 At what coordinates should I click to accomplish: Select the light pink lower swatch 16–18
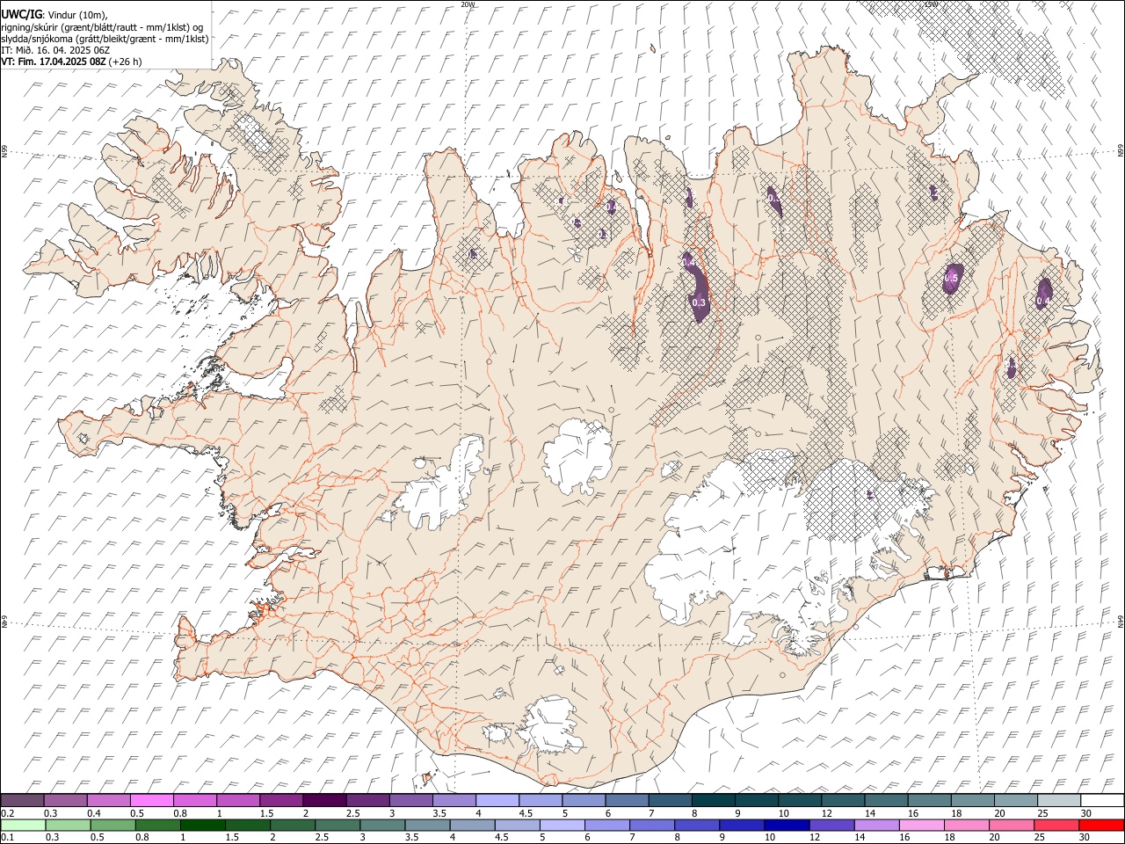pos(920,826)
